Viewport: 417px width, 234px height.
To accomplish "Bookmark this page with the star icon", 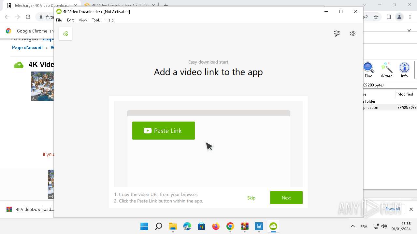I will 376,17.
